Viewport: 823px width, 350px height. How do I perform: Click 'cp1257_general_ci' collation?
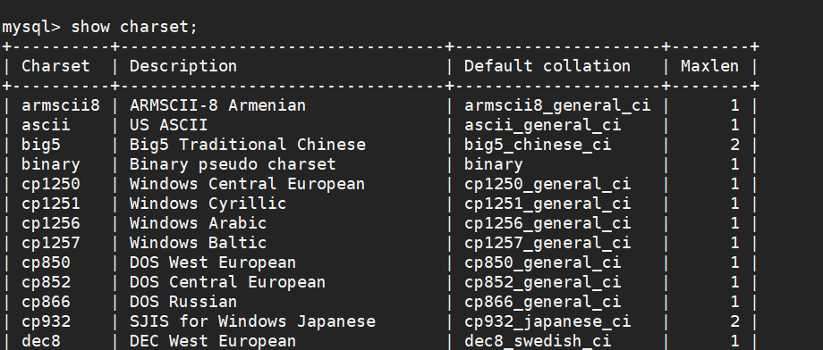click(547, 243)
